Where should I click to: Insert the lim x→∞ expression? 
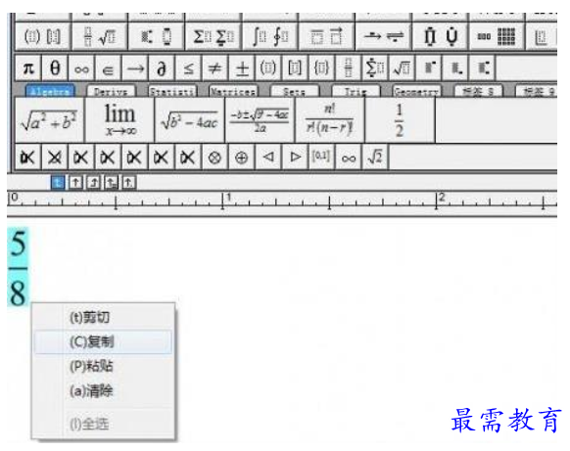(x=119, y=119)
